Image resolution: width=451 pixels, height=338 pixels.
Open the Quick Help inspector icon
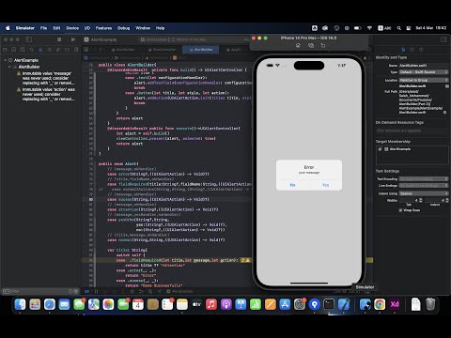click(421, 50)
